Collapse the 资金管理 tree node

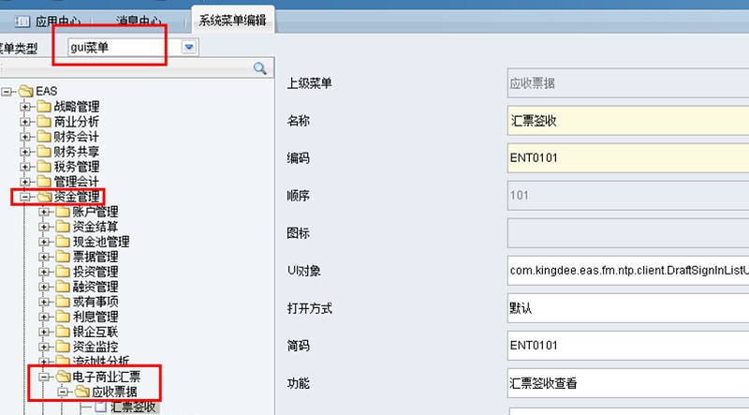pyautogui.click(x=25, y=197)
